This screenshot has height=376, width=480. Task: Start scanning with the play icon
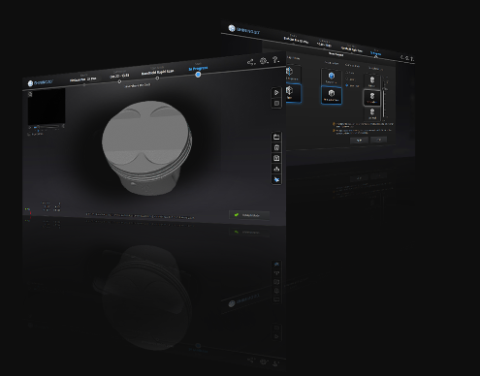coord(276,93)
